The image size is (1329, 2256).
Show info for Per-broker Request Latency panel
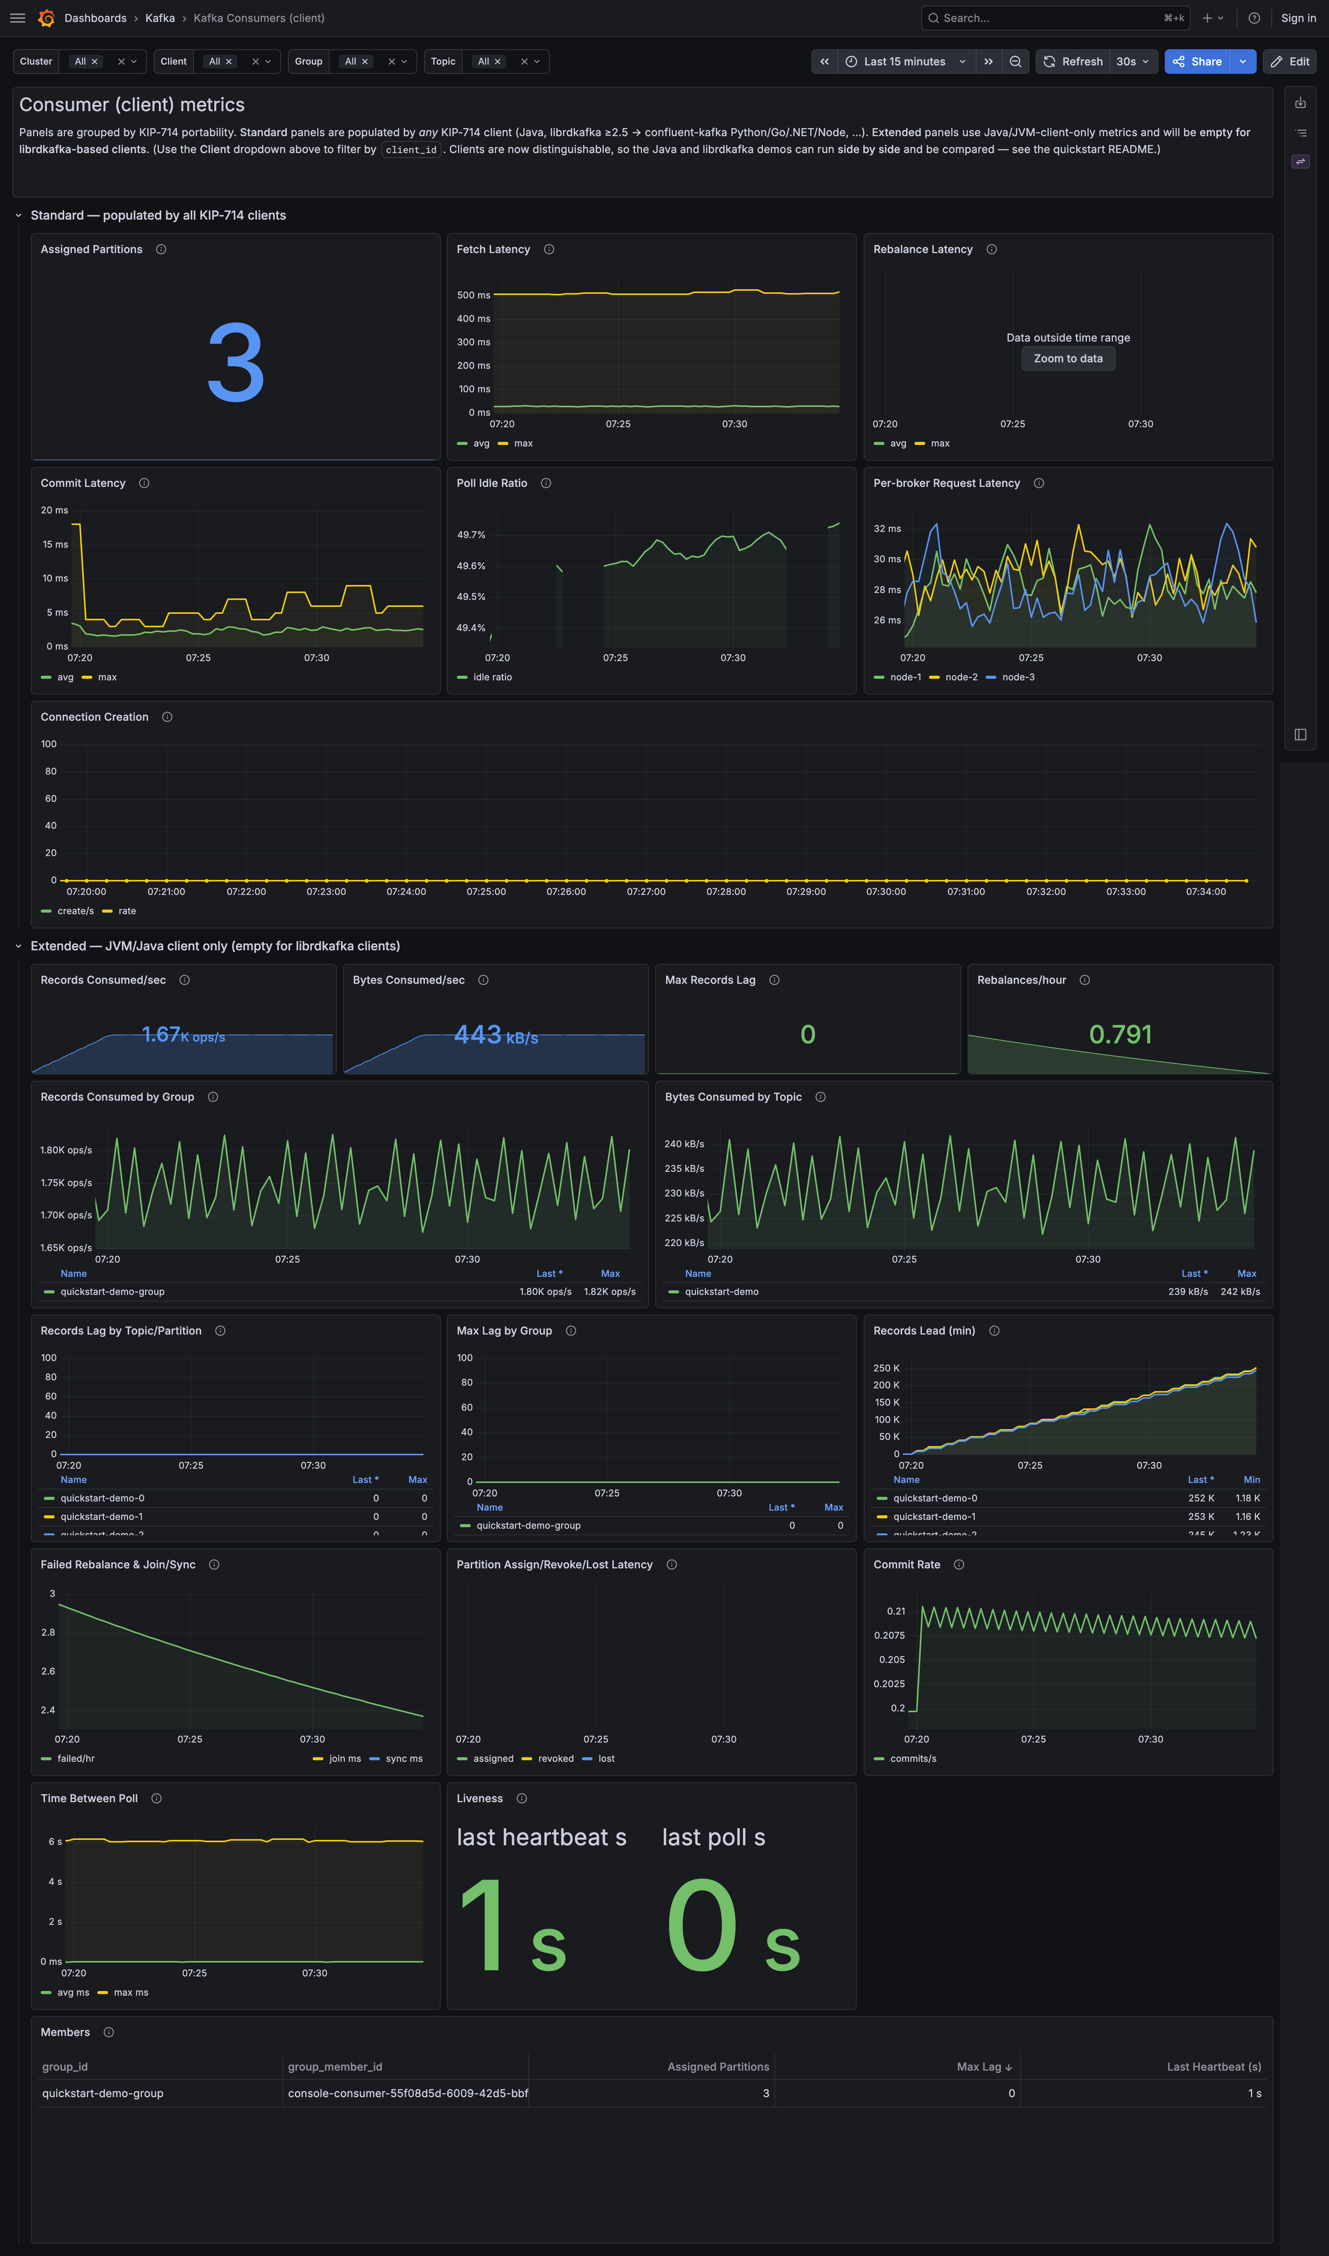pos(1039,483)
